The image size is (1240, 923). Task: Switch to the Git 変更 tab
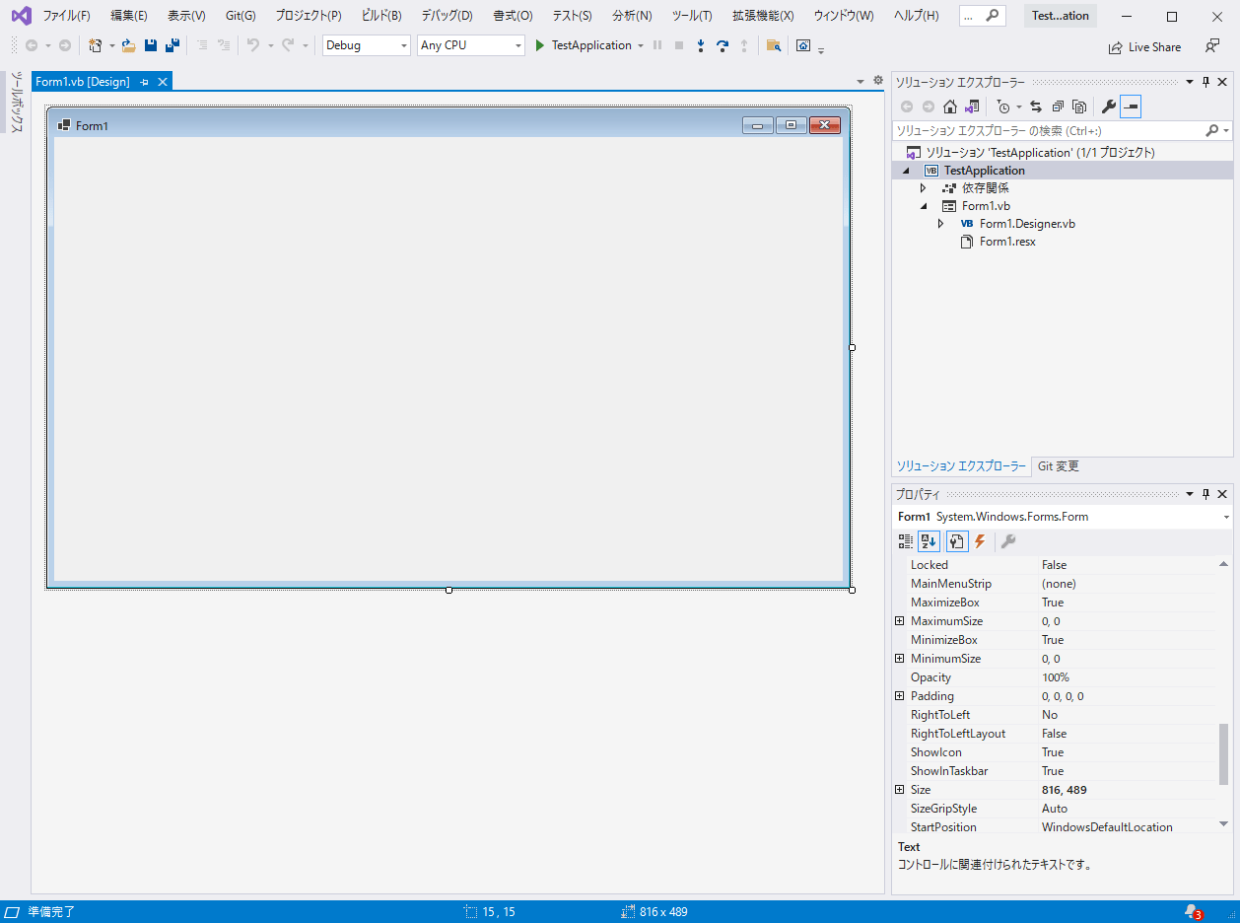(x=1057, y=465)
